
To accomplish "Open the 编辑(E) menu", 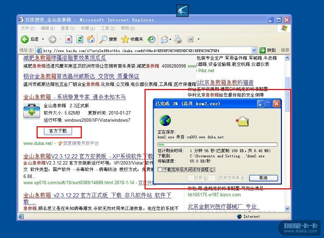I will (x=48, y=28).
